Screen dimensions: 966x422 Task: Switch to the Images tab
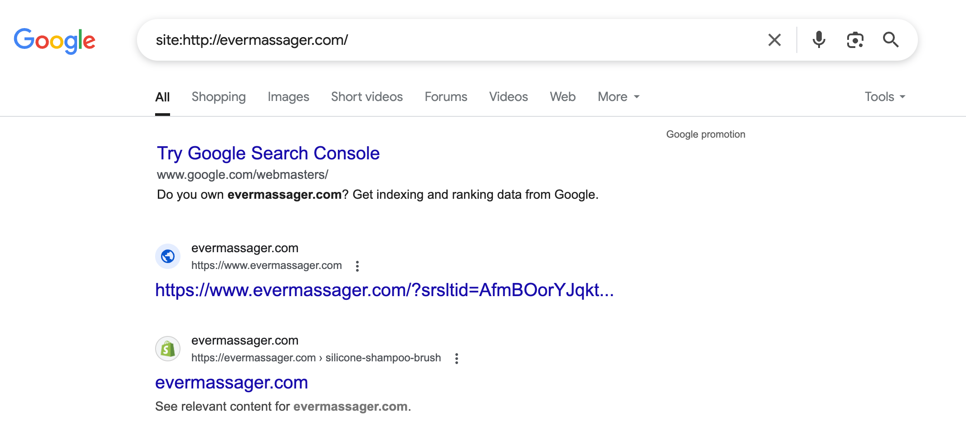point(288,97)
